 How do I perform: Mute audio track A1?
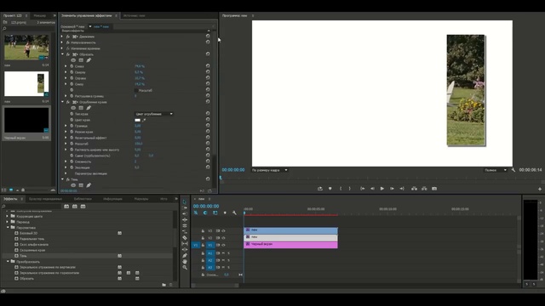223,253
